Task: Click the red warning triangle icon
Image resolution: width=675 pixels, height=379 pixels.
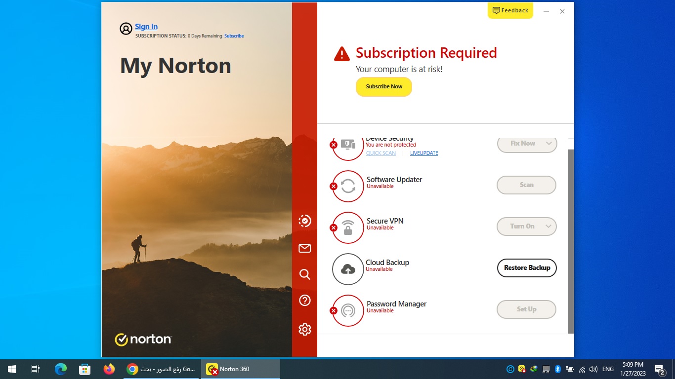Action: [x=341, y=54]
